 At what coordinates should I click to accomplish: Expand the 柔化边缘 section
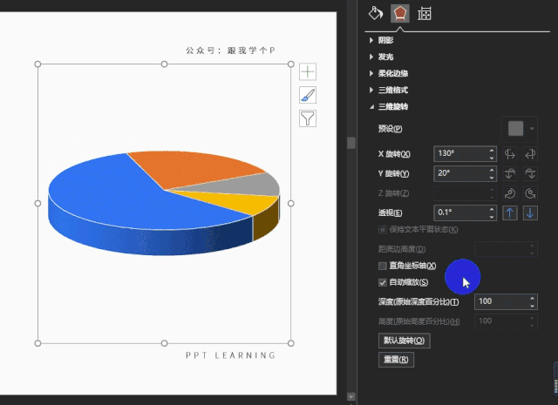click(x=393, y=73)
